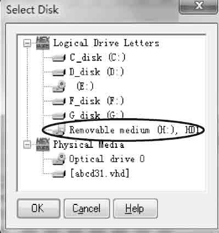The image size is (219, 233).
Task: Click the C_disk drive icon
Action: [59, 58]
